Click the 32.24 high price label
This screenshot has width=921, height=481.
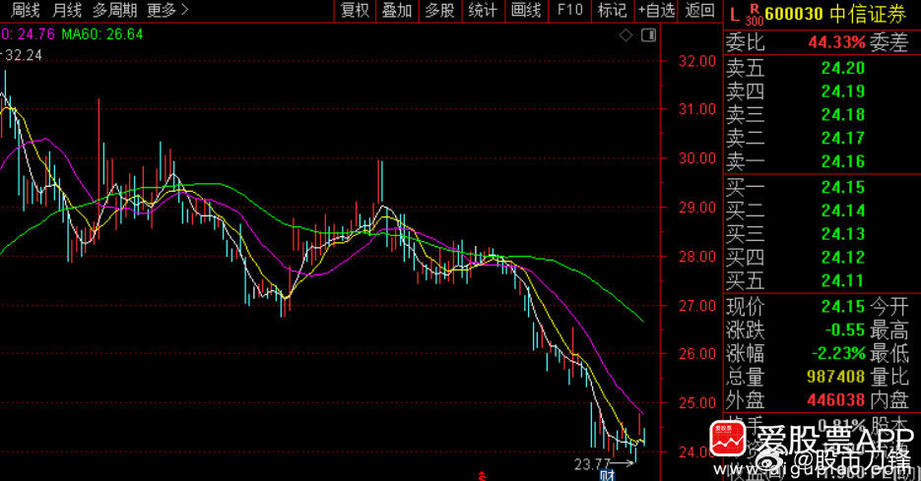click(x=24, y=55)
